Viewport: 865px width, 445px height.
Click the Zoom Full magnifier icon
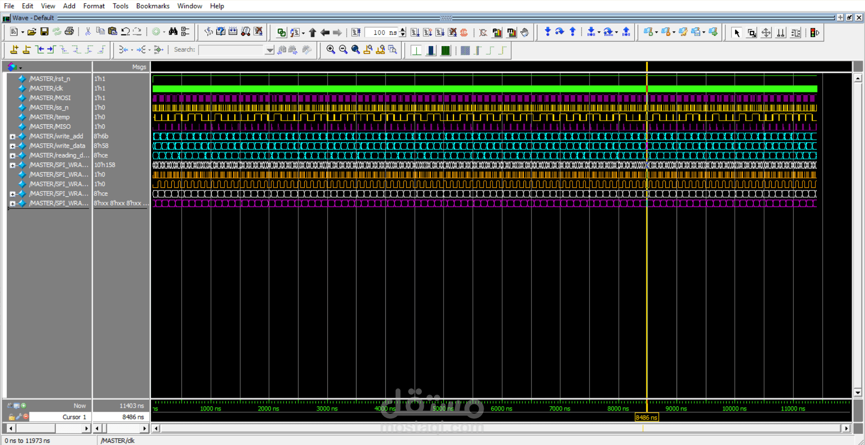point(356,50)
